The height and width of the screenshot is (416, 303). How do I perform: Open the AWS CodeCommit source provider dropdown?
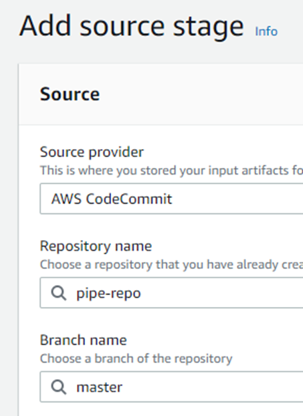pos(171,199)
